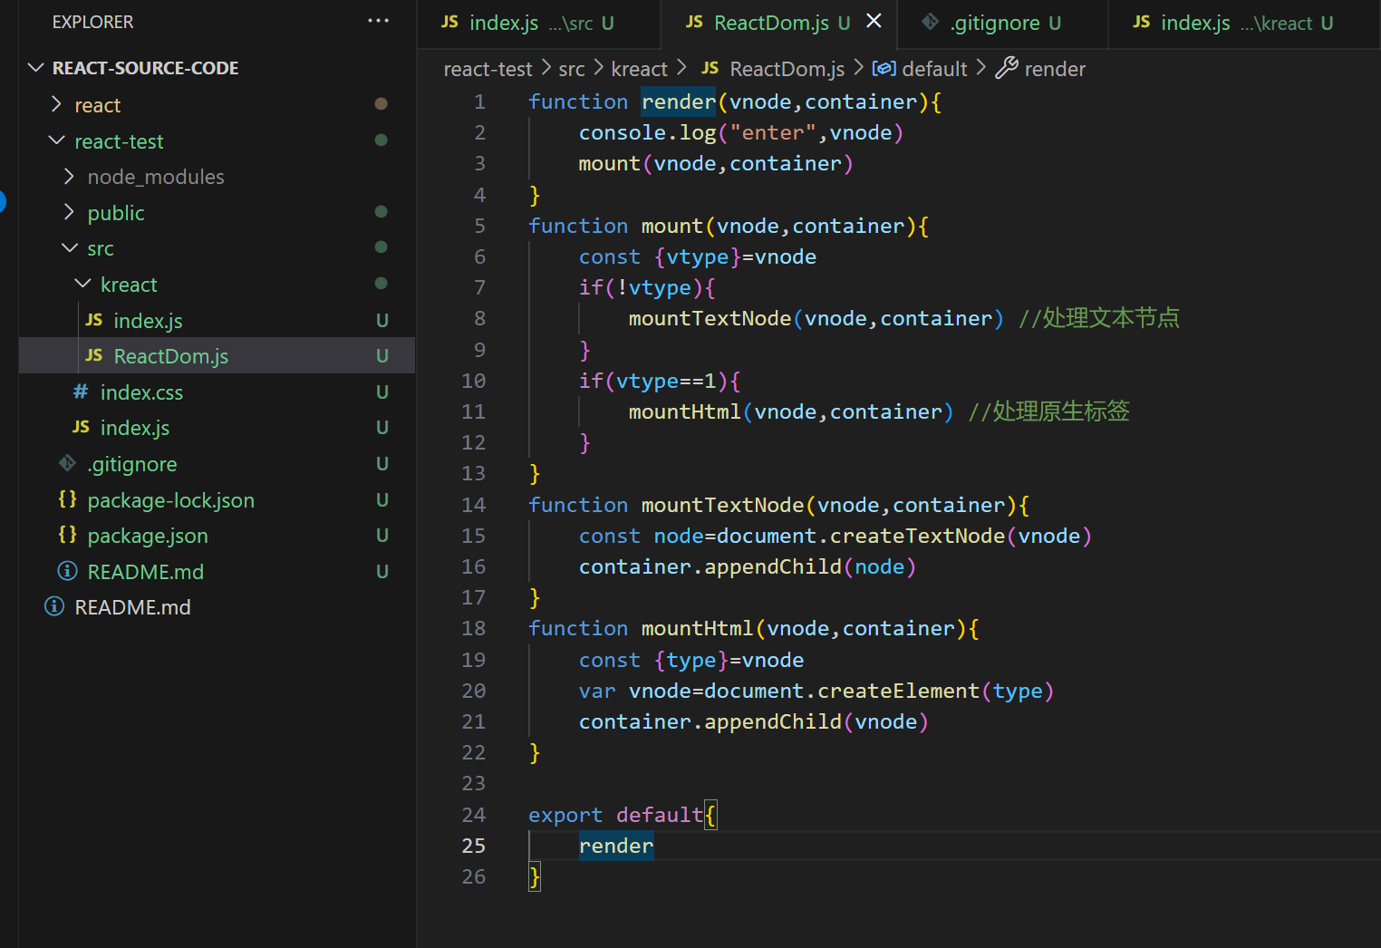
Task: Expand the node_modules folder
Action: tap(155, 177)
